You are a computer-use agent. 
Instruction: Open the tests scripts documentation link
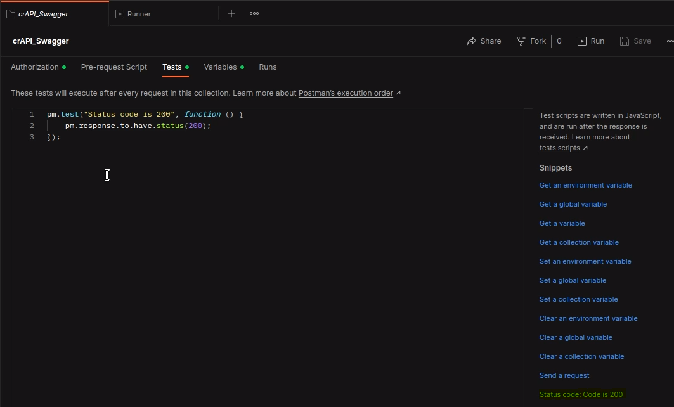click(x=559, y=148)
